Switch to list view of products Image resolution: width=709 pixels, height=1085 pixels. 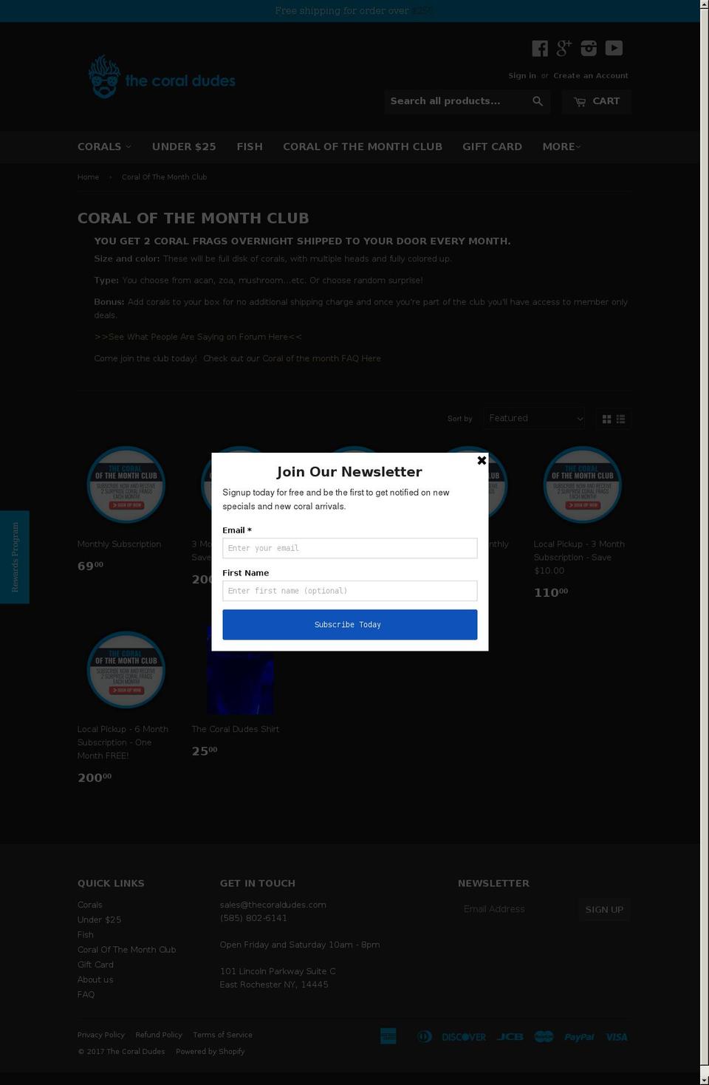(x=620, y=419)
